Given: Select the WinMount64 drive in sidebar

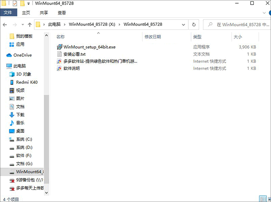Looking at the screenshot, I should [22, 172].
